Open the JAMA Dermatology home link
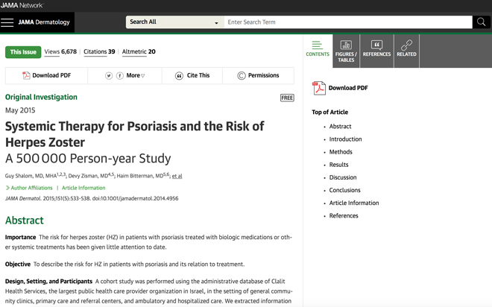 (x=44, y=22)
